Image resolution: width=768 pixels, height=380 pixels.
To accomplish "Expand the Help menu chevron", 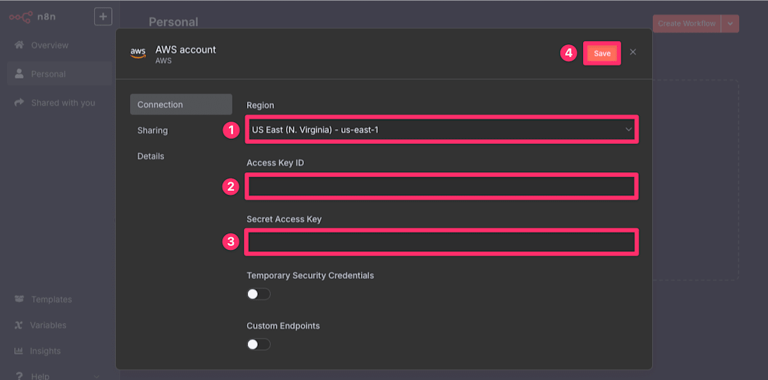I will click(97, 376).
